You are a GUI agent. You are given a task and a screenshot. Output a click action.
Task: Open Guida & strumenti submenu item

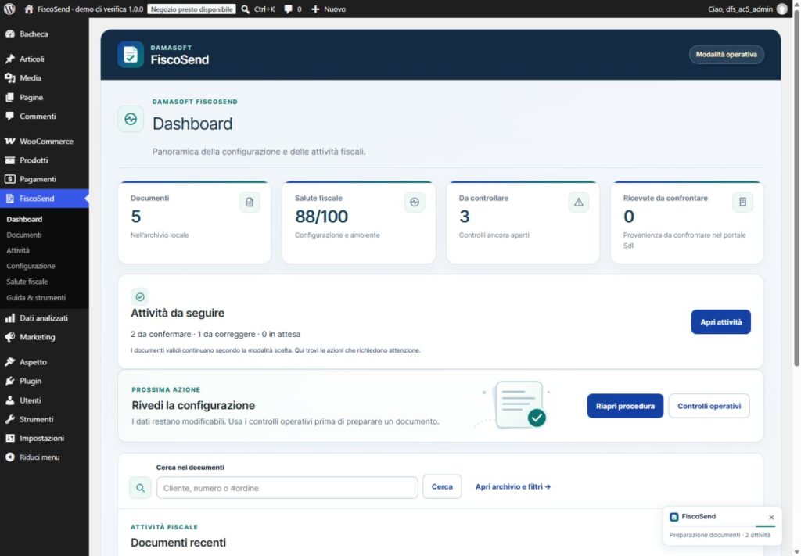(x=36, y=298)
